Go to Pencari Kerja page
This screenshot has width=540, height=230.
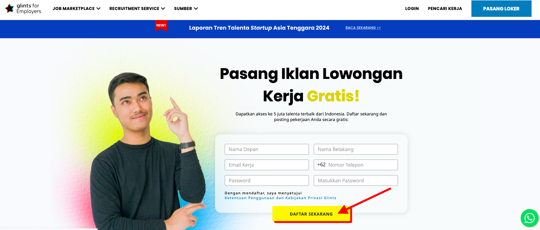(x=445, y=8)
